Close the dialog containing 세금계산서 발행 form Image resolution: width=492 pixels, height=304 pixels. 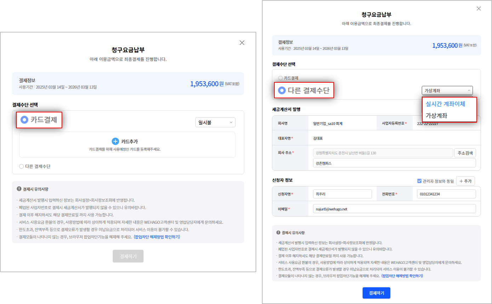(479, 9)
